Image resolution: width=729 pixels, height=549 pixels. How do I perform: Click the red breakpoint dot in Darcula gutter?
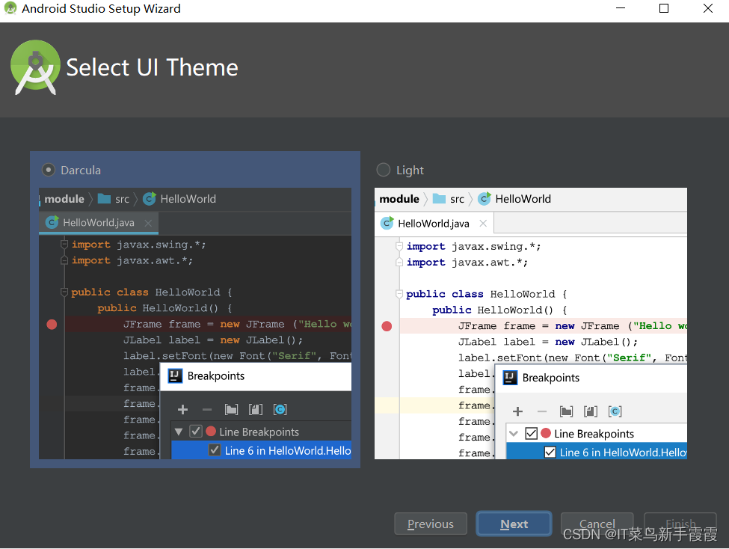coord(52,325)
